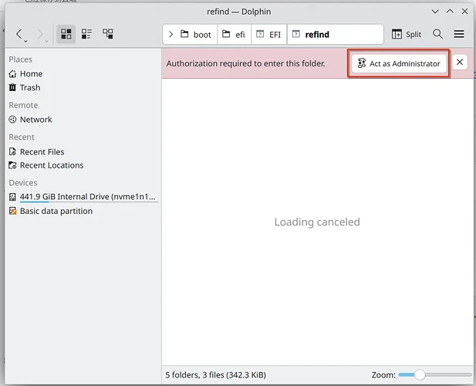Viewport: 476px width, 386px height.
Task: Adjust the Zoom slider handle
Action: click(x=419, y=374)
